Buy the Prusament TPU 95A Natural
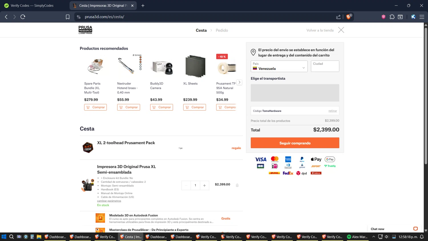The image size is (428, 241). coord(226,107)
